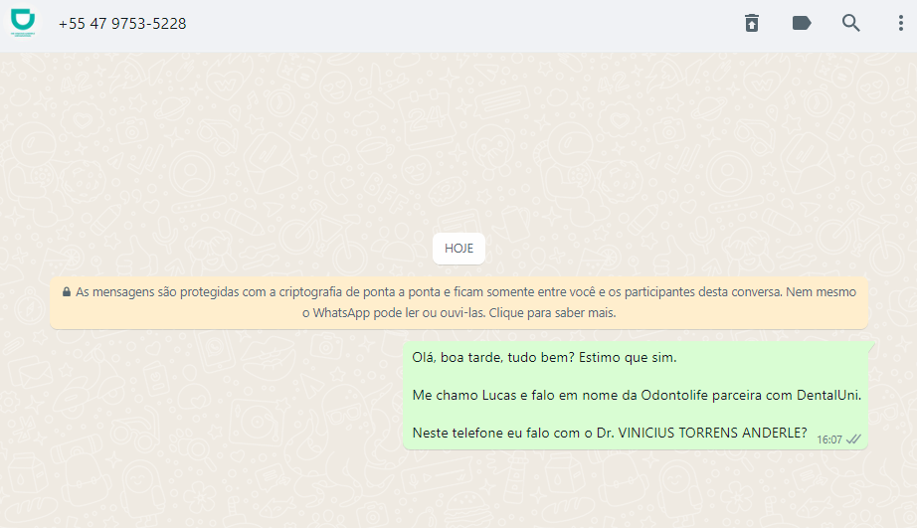Image resolution: width=917 pixels, height=528 pixels.
Task: Search messages with the magnifier icon
Action: (x=851, y=23)
